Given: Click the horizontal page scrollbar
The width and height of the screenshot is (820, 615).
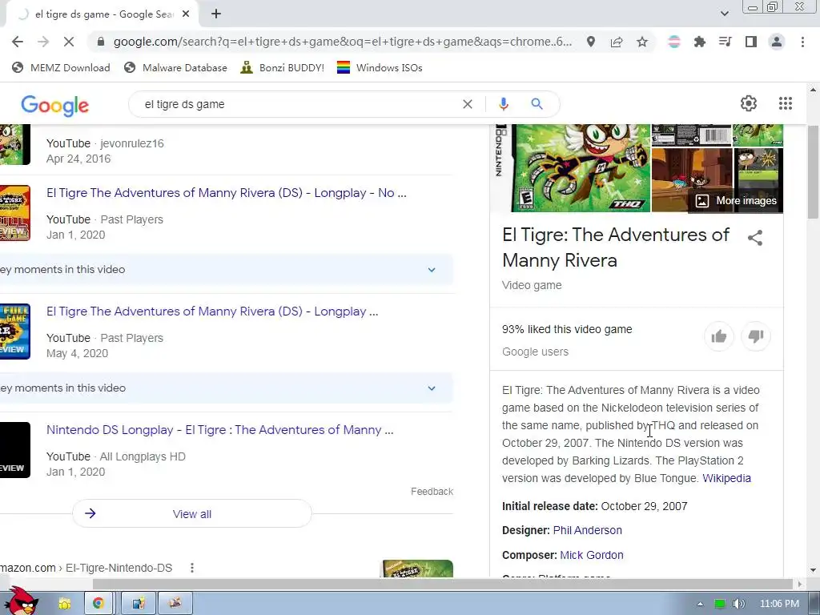Looking at the screenshot, I should point(443,584).
